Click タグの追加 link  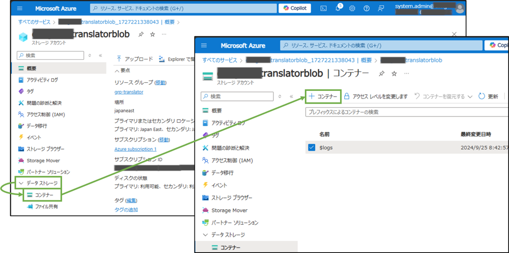click(x=126, y=209)
